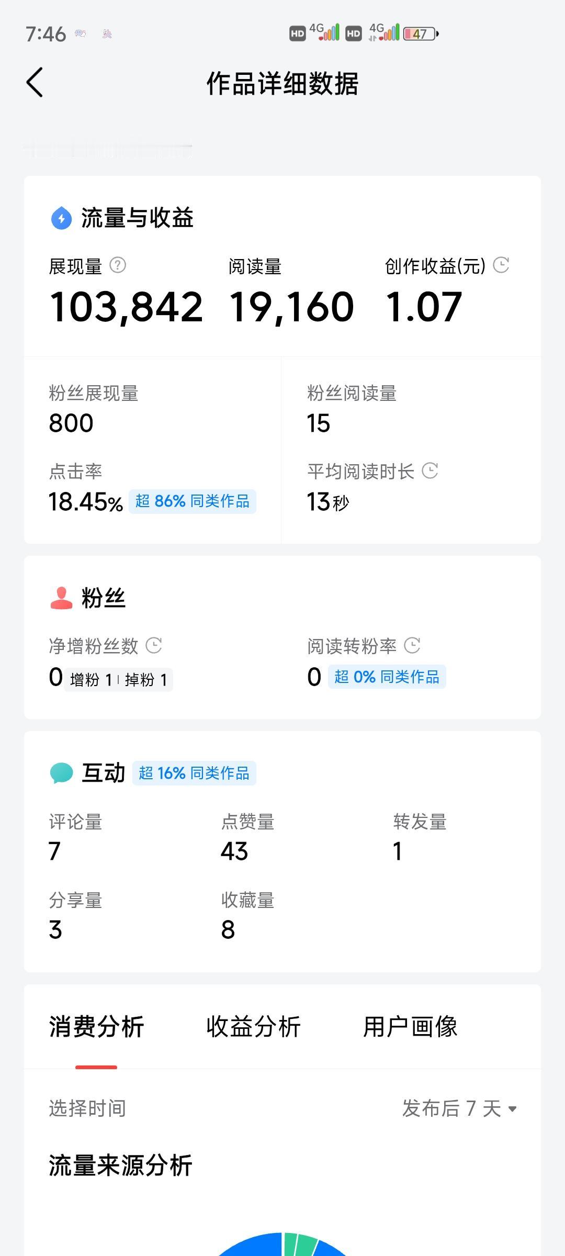Tap the 超 0% 同类作品 badge
Screen dimensions: 565x1256
pos(387,677)
